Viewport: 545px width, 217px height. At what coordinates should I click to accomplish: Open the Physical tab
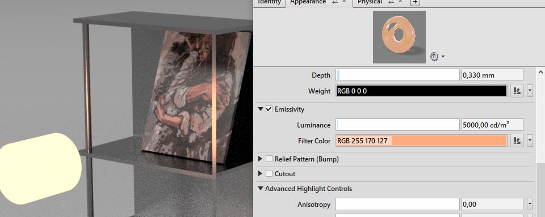pos(370,2)
